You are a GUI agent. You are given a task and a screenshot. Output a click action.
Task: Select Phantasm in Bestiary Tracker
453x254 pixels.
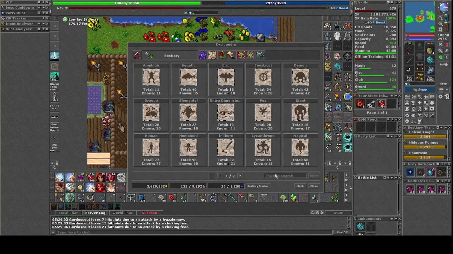tap(426, 156)
